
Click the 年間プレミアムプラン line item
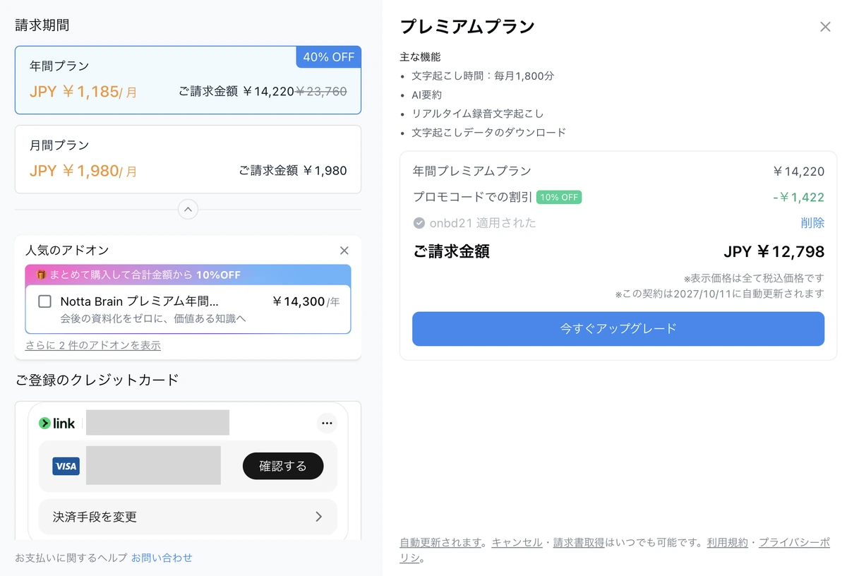[x=471, y=171]
